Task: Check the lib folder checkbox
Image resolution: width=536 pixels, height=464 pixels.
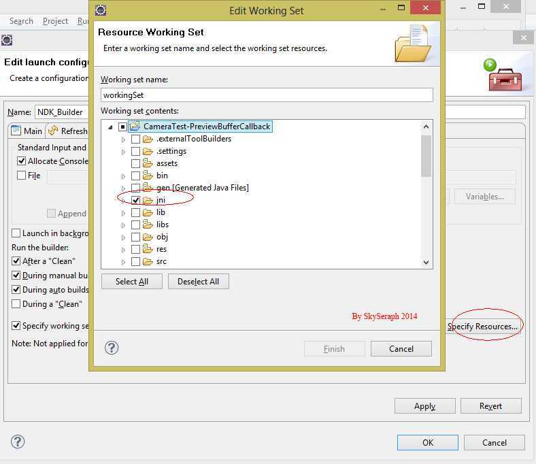Action: pos(136,213)
